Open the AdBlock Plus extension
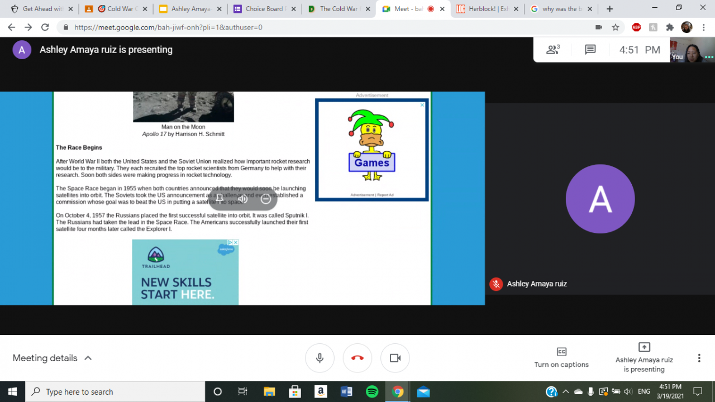715x402 pixels. [636, 27]
